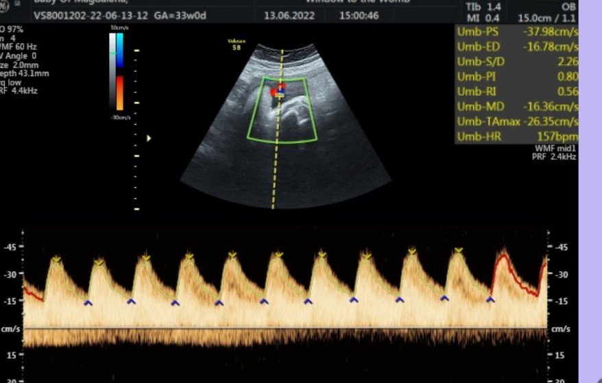Click the Umb-S/D ratio 2.26
The height and width of the screenshot is (383, 602).
(x=568, y=62)
